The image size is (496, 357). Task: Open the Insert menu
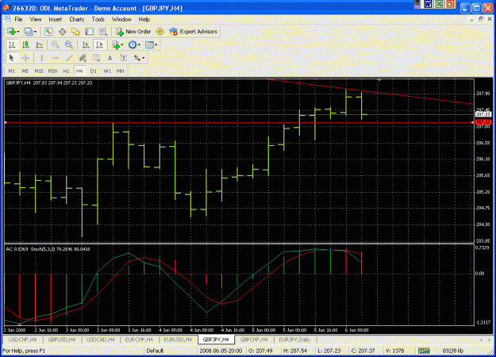click(x=56, y=20)
